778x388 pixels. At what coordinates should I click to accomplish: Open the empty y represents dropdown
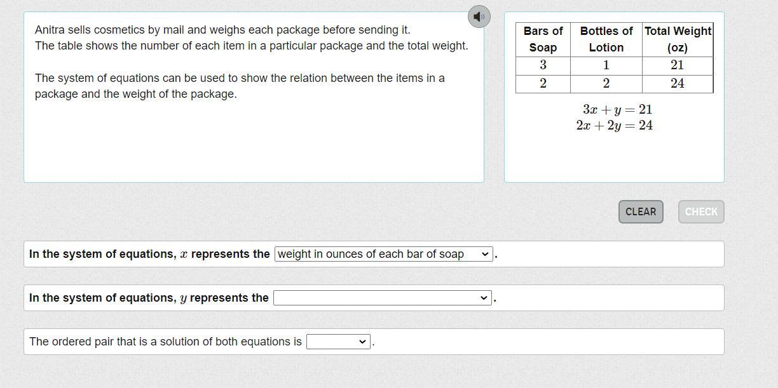(x=383, y=298)
